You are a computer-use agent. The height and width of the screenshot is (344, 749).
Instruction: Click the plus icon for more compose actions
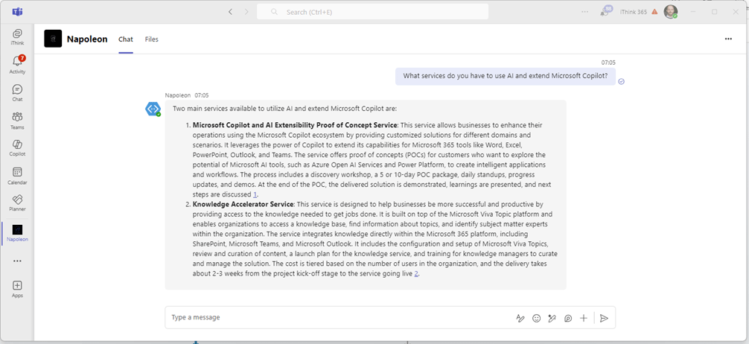click(x=584, y=318)
